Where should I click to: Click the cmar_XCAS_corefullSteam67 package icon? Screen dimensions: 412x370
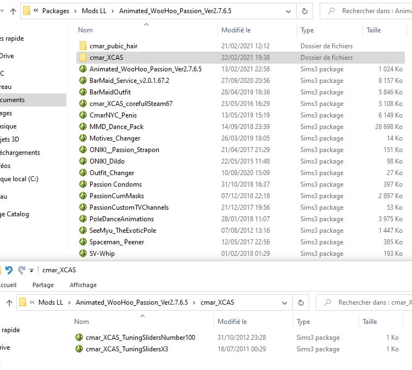coord(83,104)
